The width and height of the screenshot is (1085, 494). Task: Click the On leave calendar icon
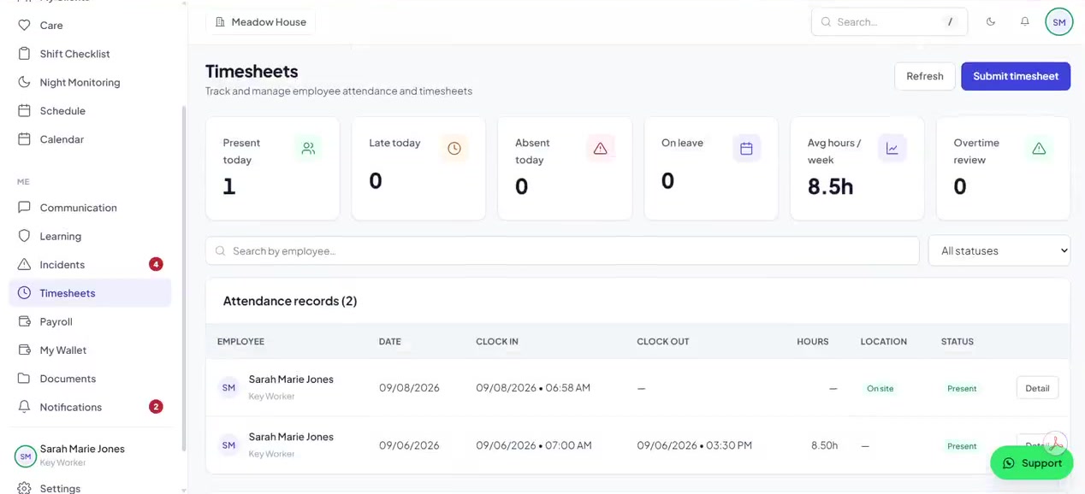point(746,149)
